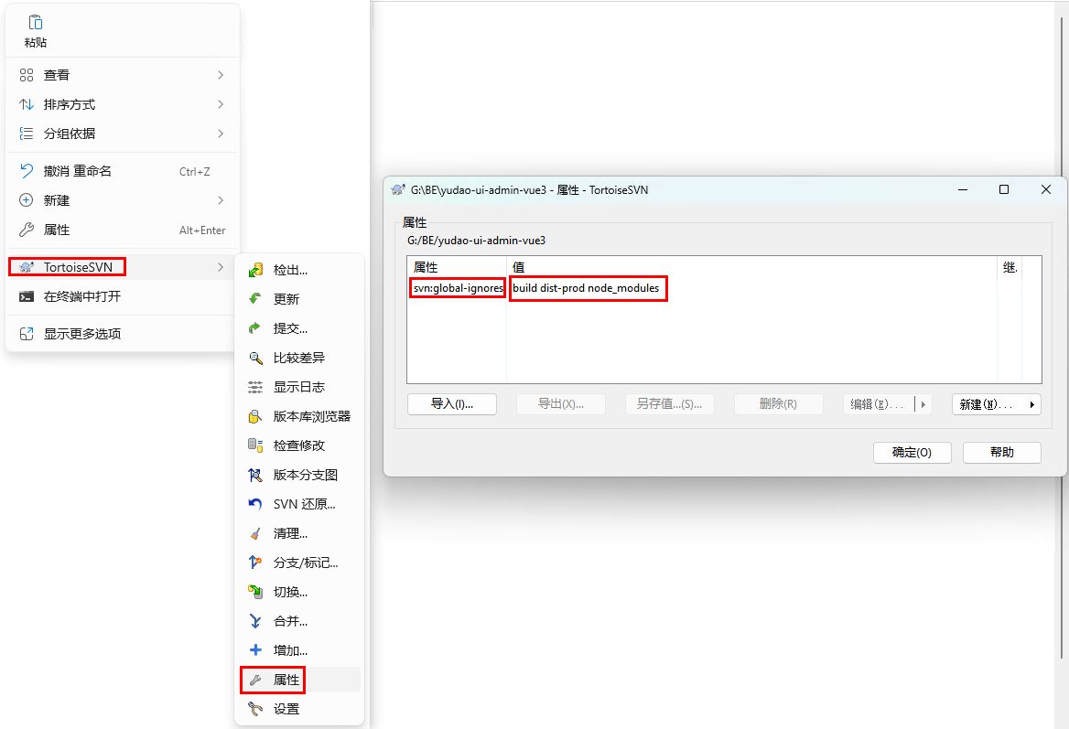Screen dimensions: 1069x729
Task: Click the 另存值...(S)... button
Action: 669,404
